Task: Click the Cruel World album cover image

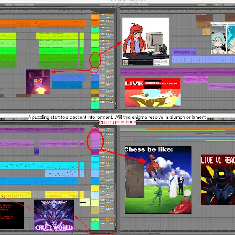Action: point(54,215)
